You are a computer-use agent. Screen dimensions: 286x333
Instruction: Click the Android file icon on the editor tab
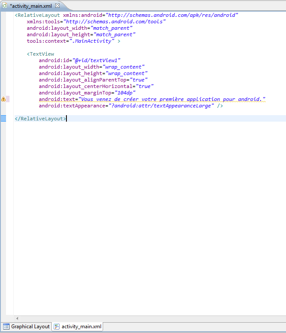[5, 6]
